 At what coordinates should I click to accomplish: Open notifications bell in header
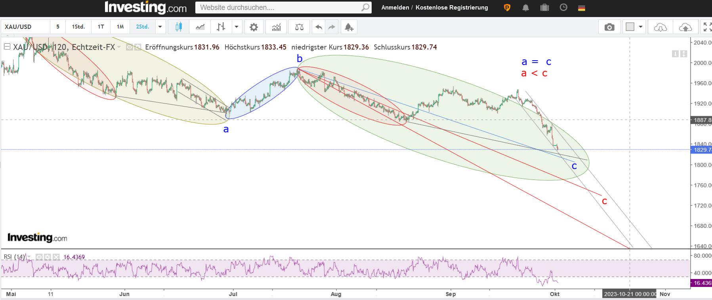click(525, 8)
